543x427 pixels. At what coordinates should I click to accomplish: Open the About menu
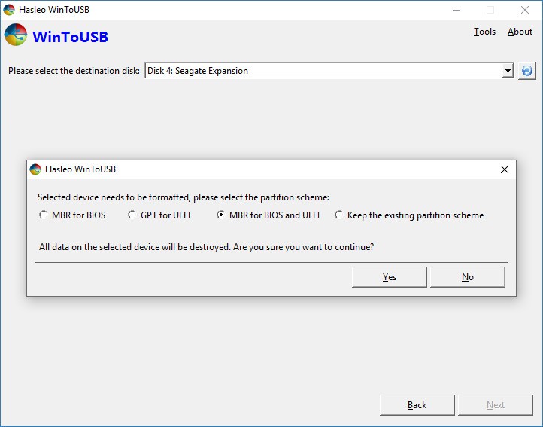(520, 32)
